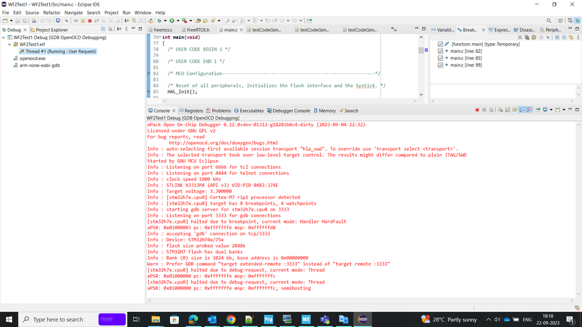
Task: Click the Search magnifier icon at top right
Action: [549, 21]
